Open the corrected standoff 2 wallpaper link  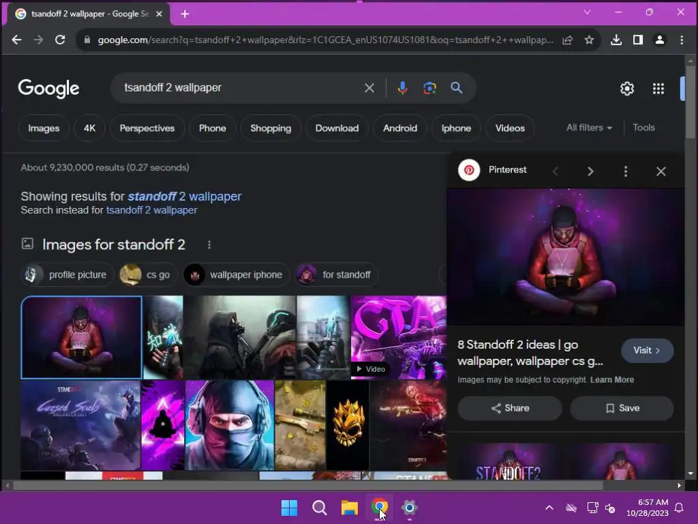coord(184,196)
